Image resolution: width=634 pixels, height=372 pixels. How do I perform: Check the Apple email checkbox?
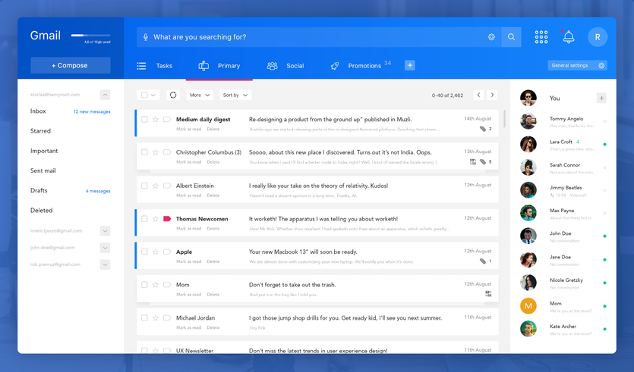tap(144, 252)
